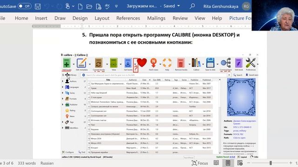Viewport: 298px width, 167px height.
Task: Switch to the Design tab
Action: [x=80, y=18]
